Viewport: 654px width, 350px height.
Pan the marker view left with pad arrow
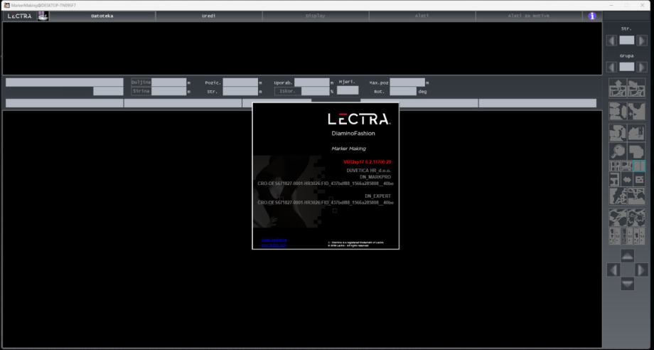pyautogui.click(x=613, y=270)
